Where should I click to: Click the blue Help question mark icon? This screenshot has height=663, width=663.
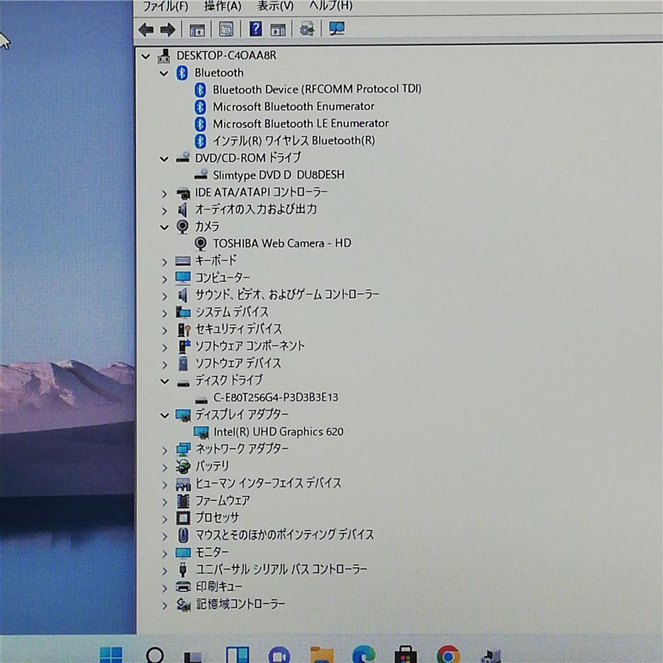(x=255, y=29)
